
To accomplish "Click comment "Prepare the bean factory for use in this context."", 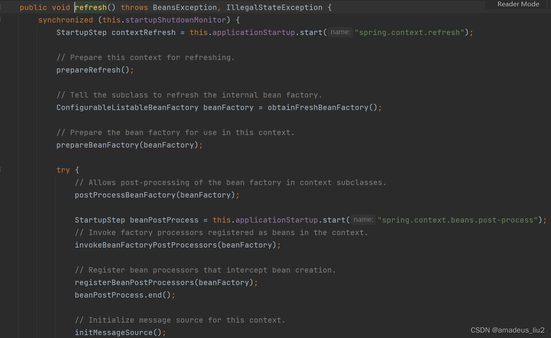I will point(176,133).
